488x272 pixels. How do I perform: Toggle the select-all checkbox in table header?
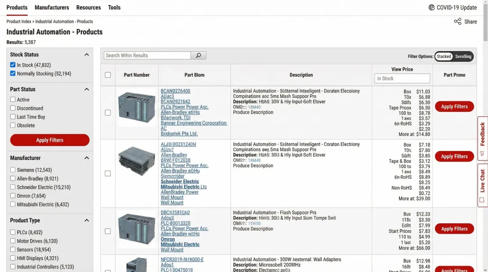(x=108, y=75)
